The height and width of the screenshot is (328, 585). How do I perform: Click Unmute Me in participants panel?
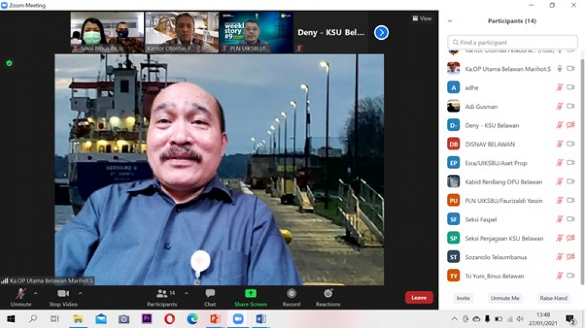coord(505,298)
